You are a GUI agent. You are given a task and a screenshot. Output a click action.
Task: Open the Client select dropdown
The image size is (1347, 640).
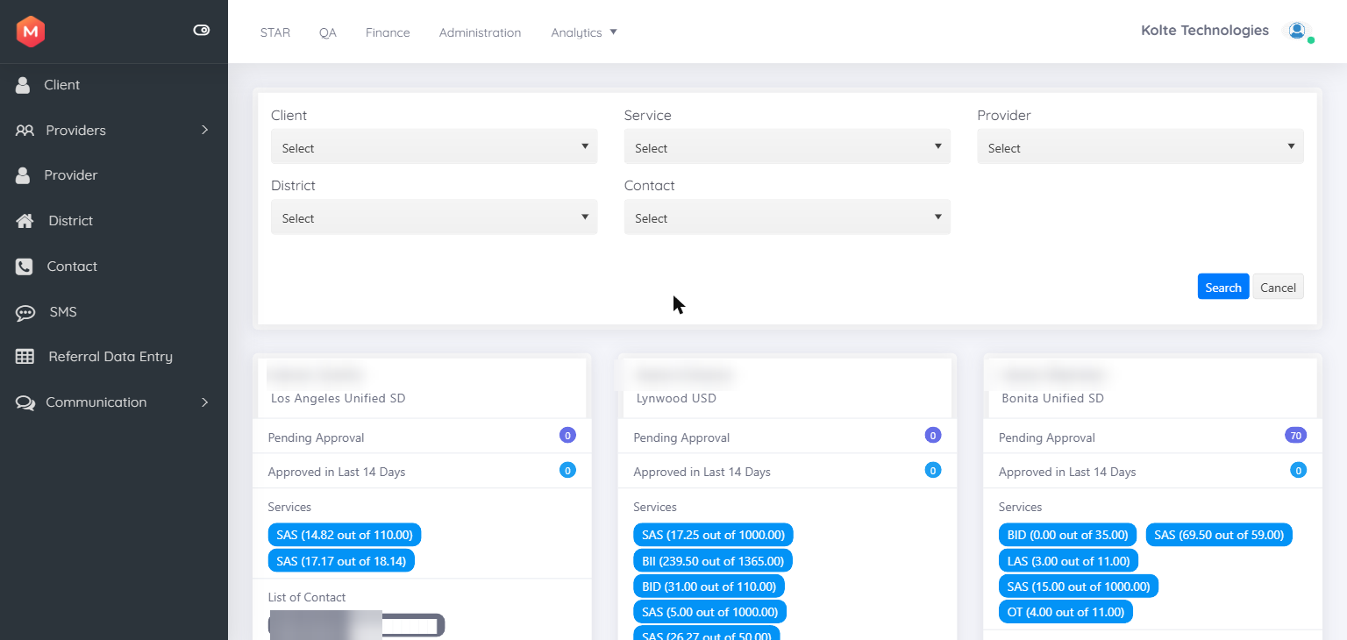tap(434, 147)
